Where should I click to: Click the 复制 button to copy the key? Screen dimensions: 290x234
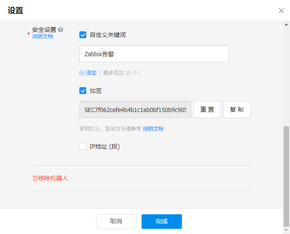pyautogui.click(x=237, y=109)
